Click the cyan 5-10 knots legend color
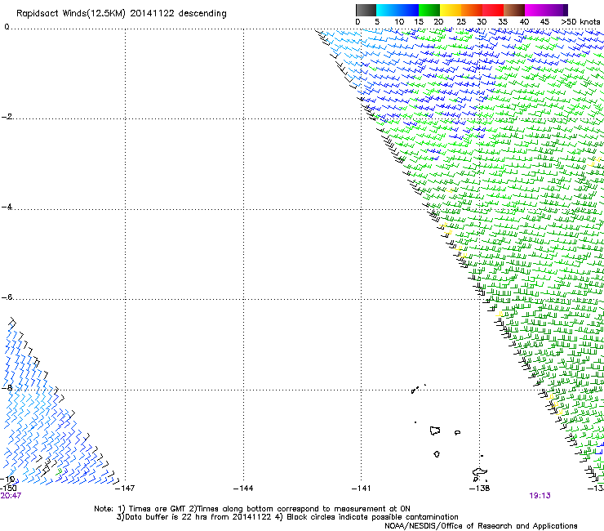Screen dimensions: 604x531 [x=387, y=10]
